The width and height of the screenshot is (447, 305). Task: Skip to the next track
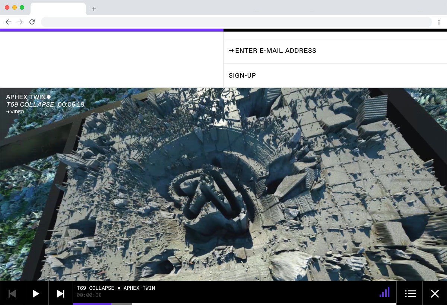point(60,293)
